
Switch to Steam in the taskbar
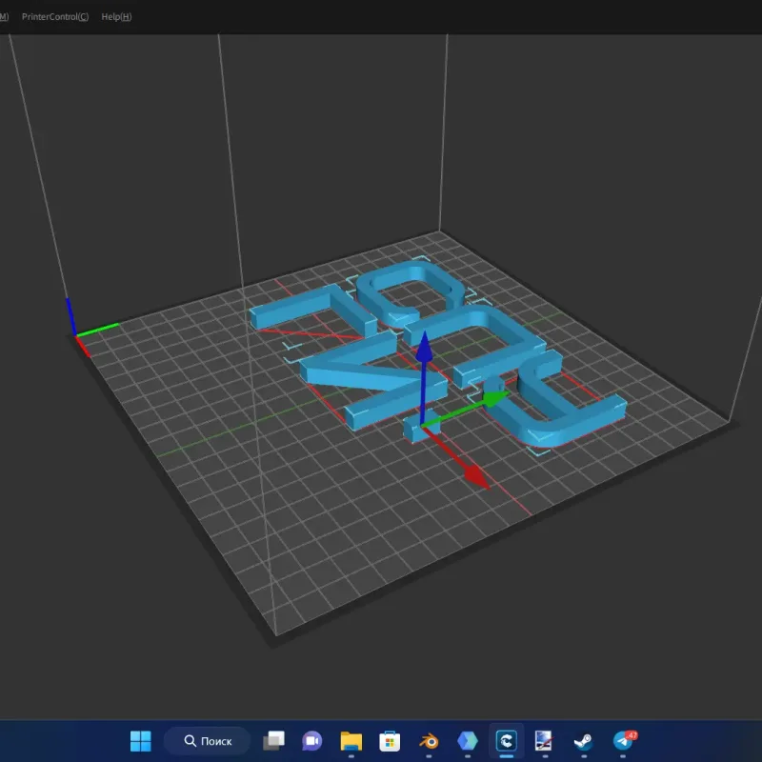click(x=583, y=741)
